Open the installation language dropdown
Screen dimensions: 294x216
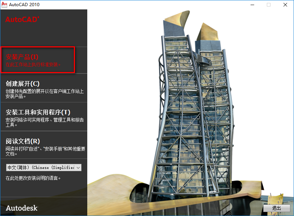click(43, 168)
